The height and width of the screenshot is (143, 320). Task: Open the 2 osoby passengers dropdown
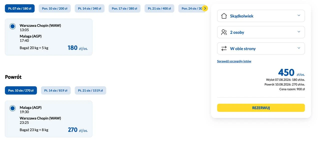click(x=261, y=32)
